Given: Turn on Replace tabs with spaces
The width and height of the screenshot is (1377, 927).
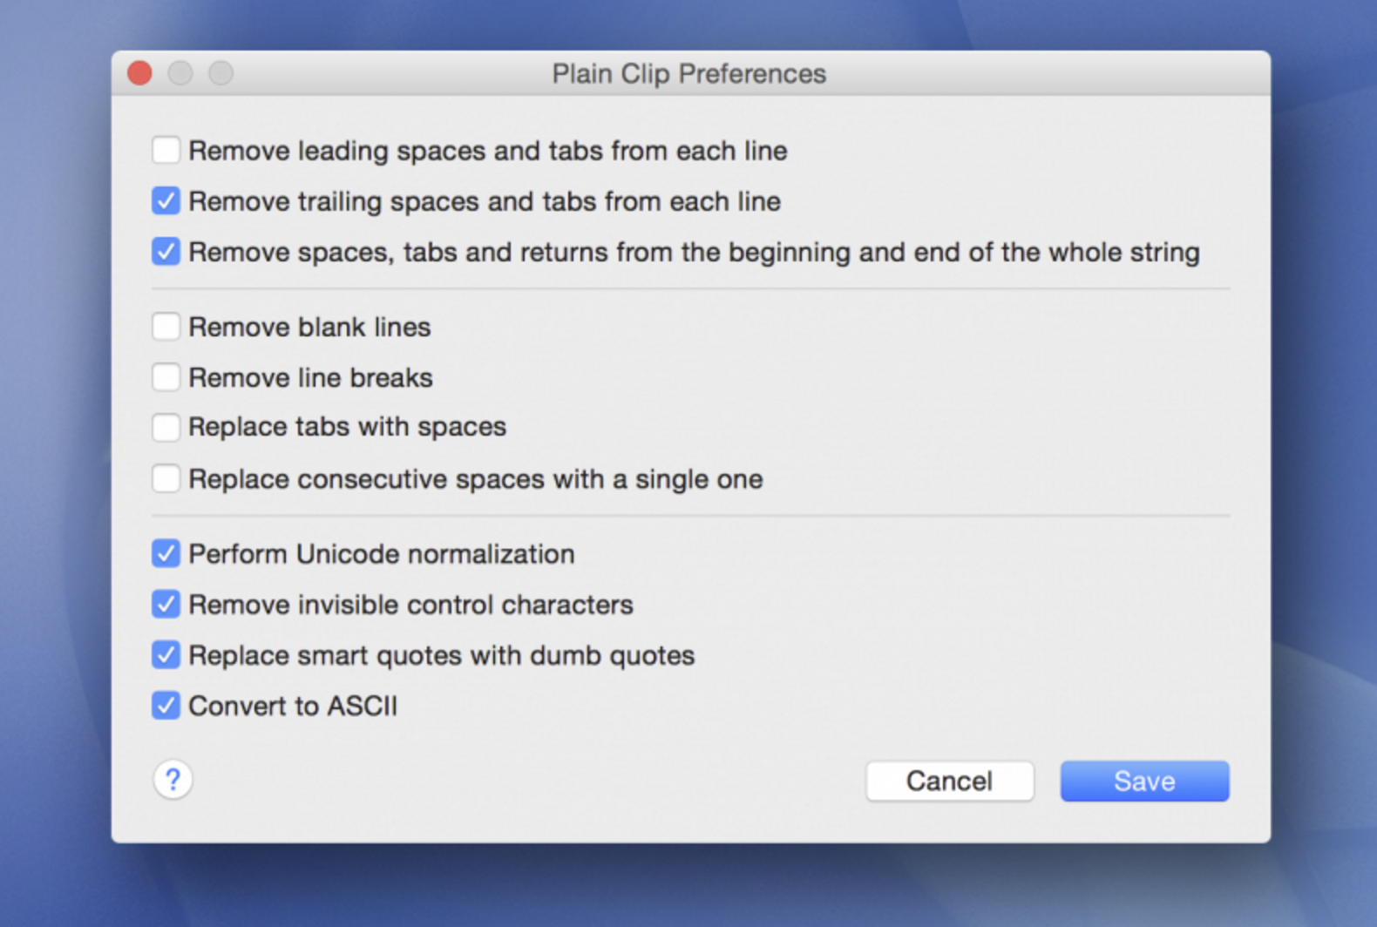Looking at the screenshot, I should [166, 427].
